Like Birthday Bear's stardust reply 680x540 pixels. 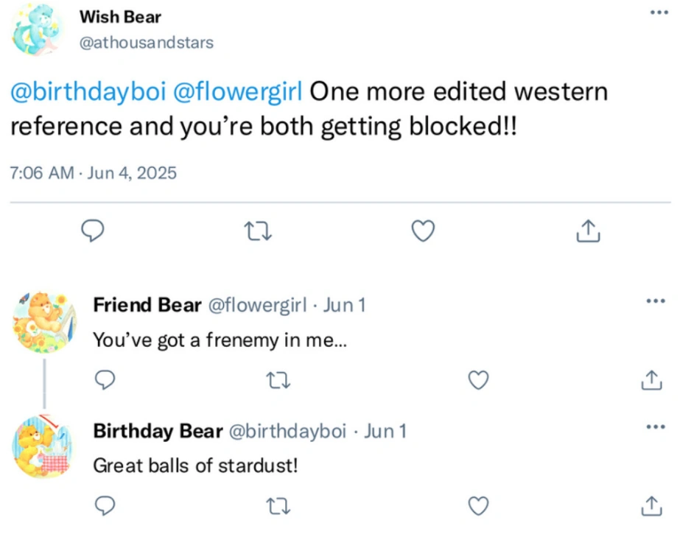coord(478,506)
